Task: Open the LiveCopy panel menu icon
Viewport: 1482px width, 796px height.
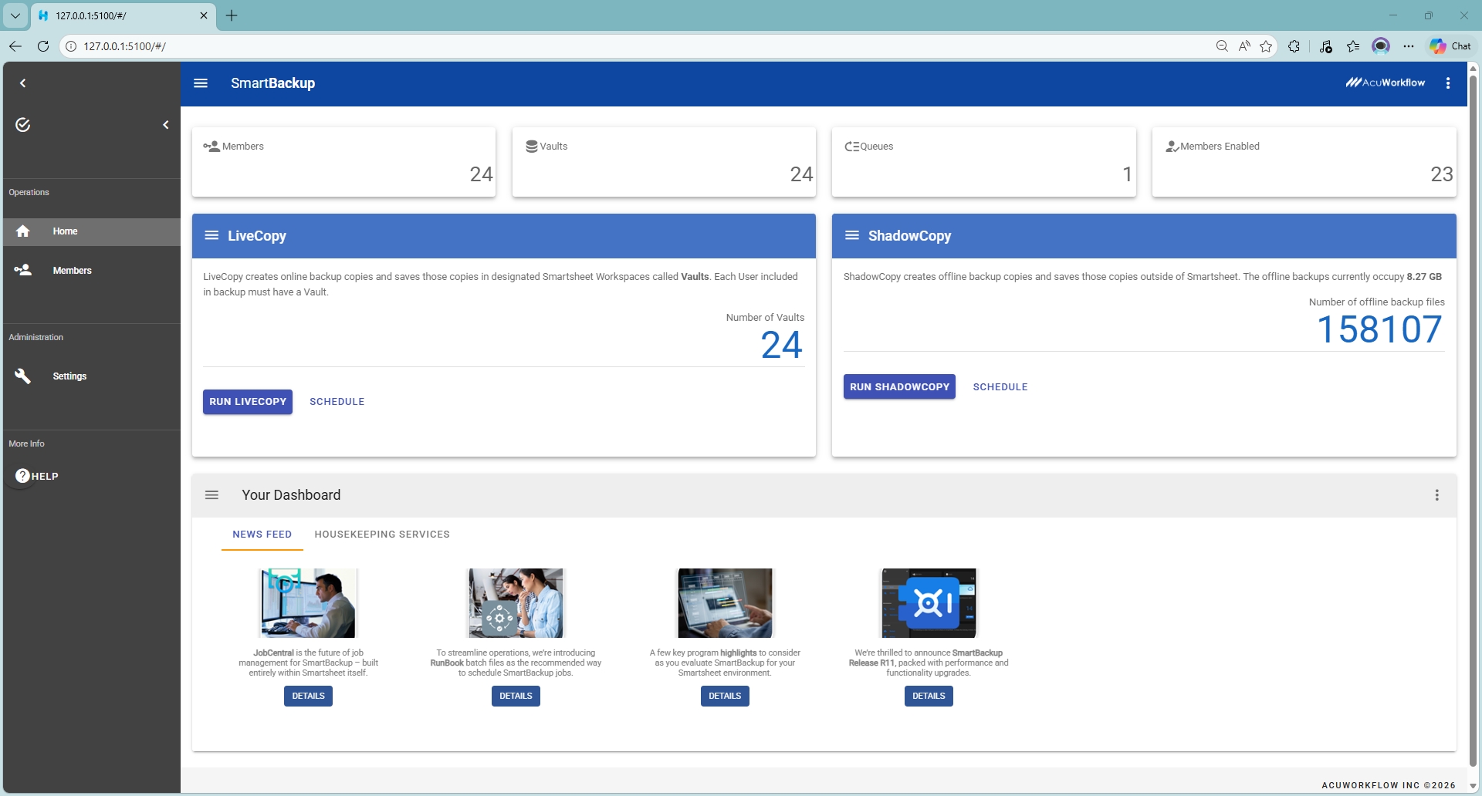Action: point(211,236)
